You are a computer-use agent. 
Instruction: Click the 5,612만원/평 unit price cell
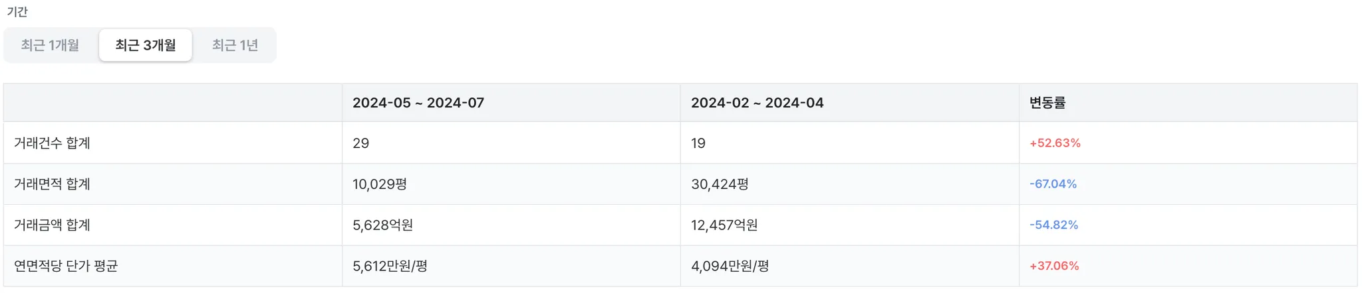tap(390, 266)
